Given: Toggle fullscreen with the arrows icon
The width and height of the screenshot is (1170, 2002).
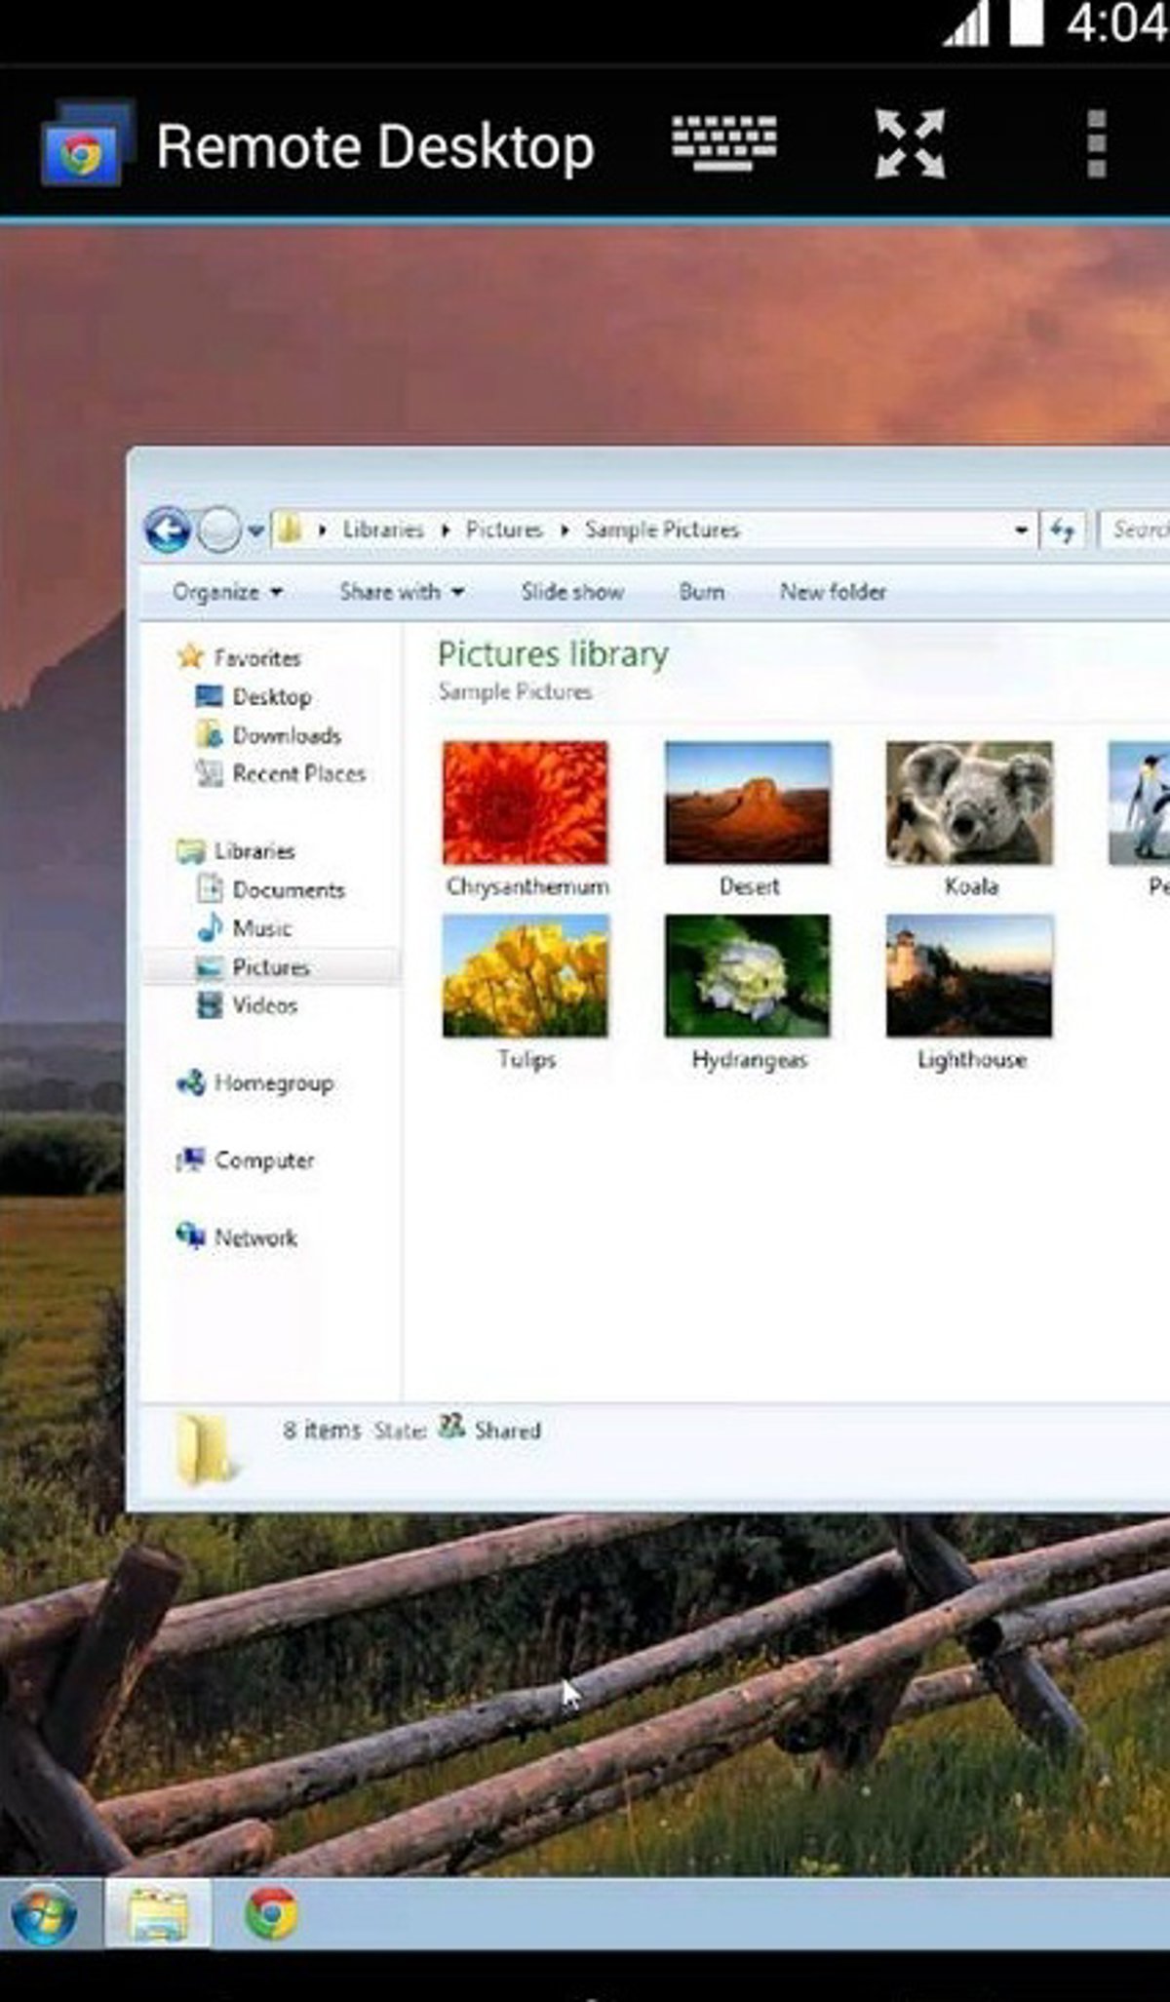Looking at the screenshot, I should click(x=909, y=144).
